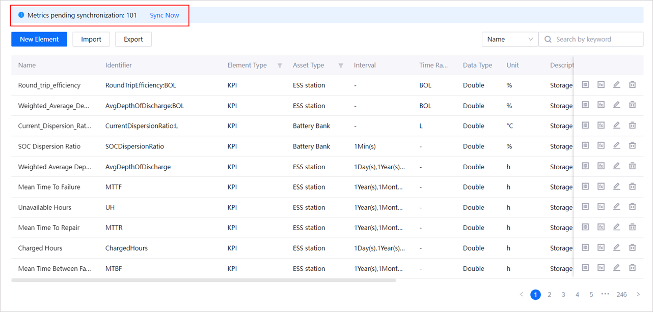Edit the Mean Time To Failure element
Image resolution: width=653 pixels, height=312 pixels.
[x=616, y=186]
